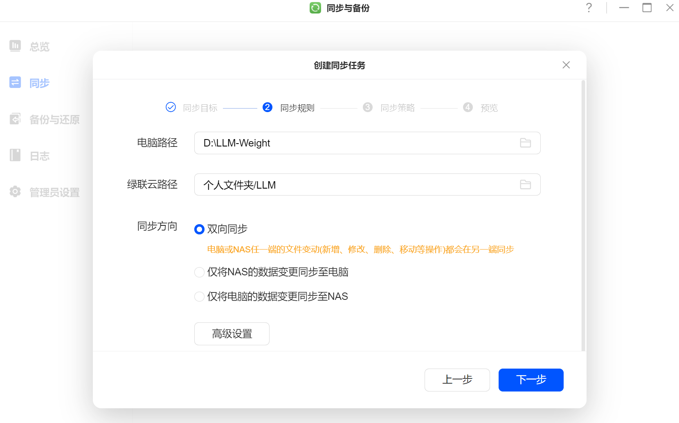Go back with the 上一步 button

click(457, 380)
